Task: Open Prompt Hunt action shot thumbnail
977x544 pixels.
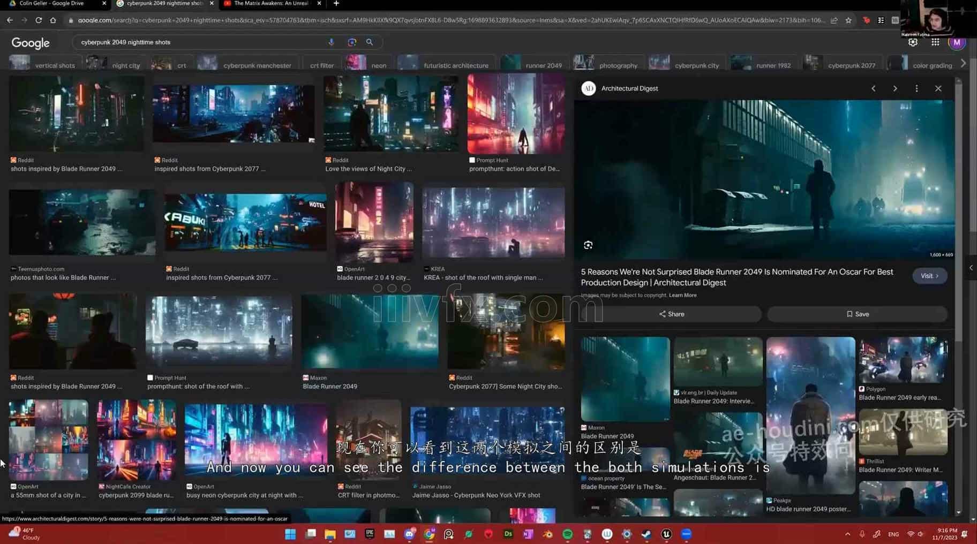Action: [516, 114]
